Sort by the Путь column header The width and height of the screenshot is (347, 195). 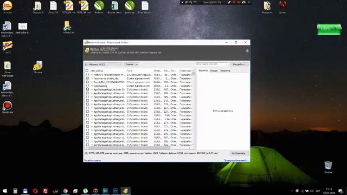(x=139, y=71)
